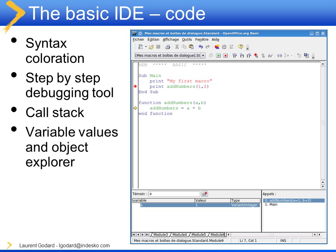
Task: Click the Undo arrow icon
Action: coord(200,47)
